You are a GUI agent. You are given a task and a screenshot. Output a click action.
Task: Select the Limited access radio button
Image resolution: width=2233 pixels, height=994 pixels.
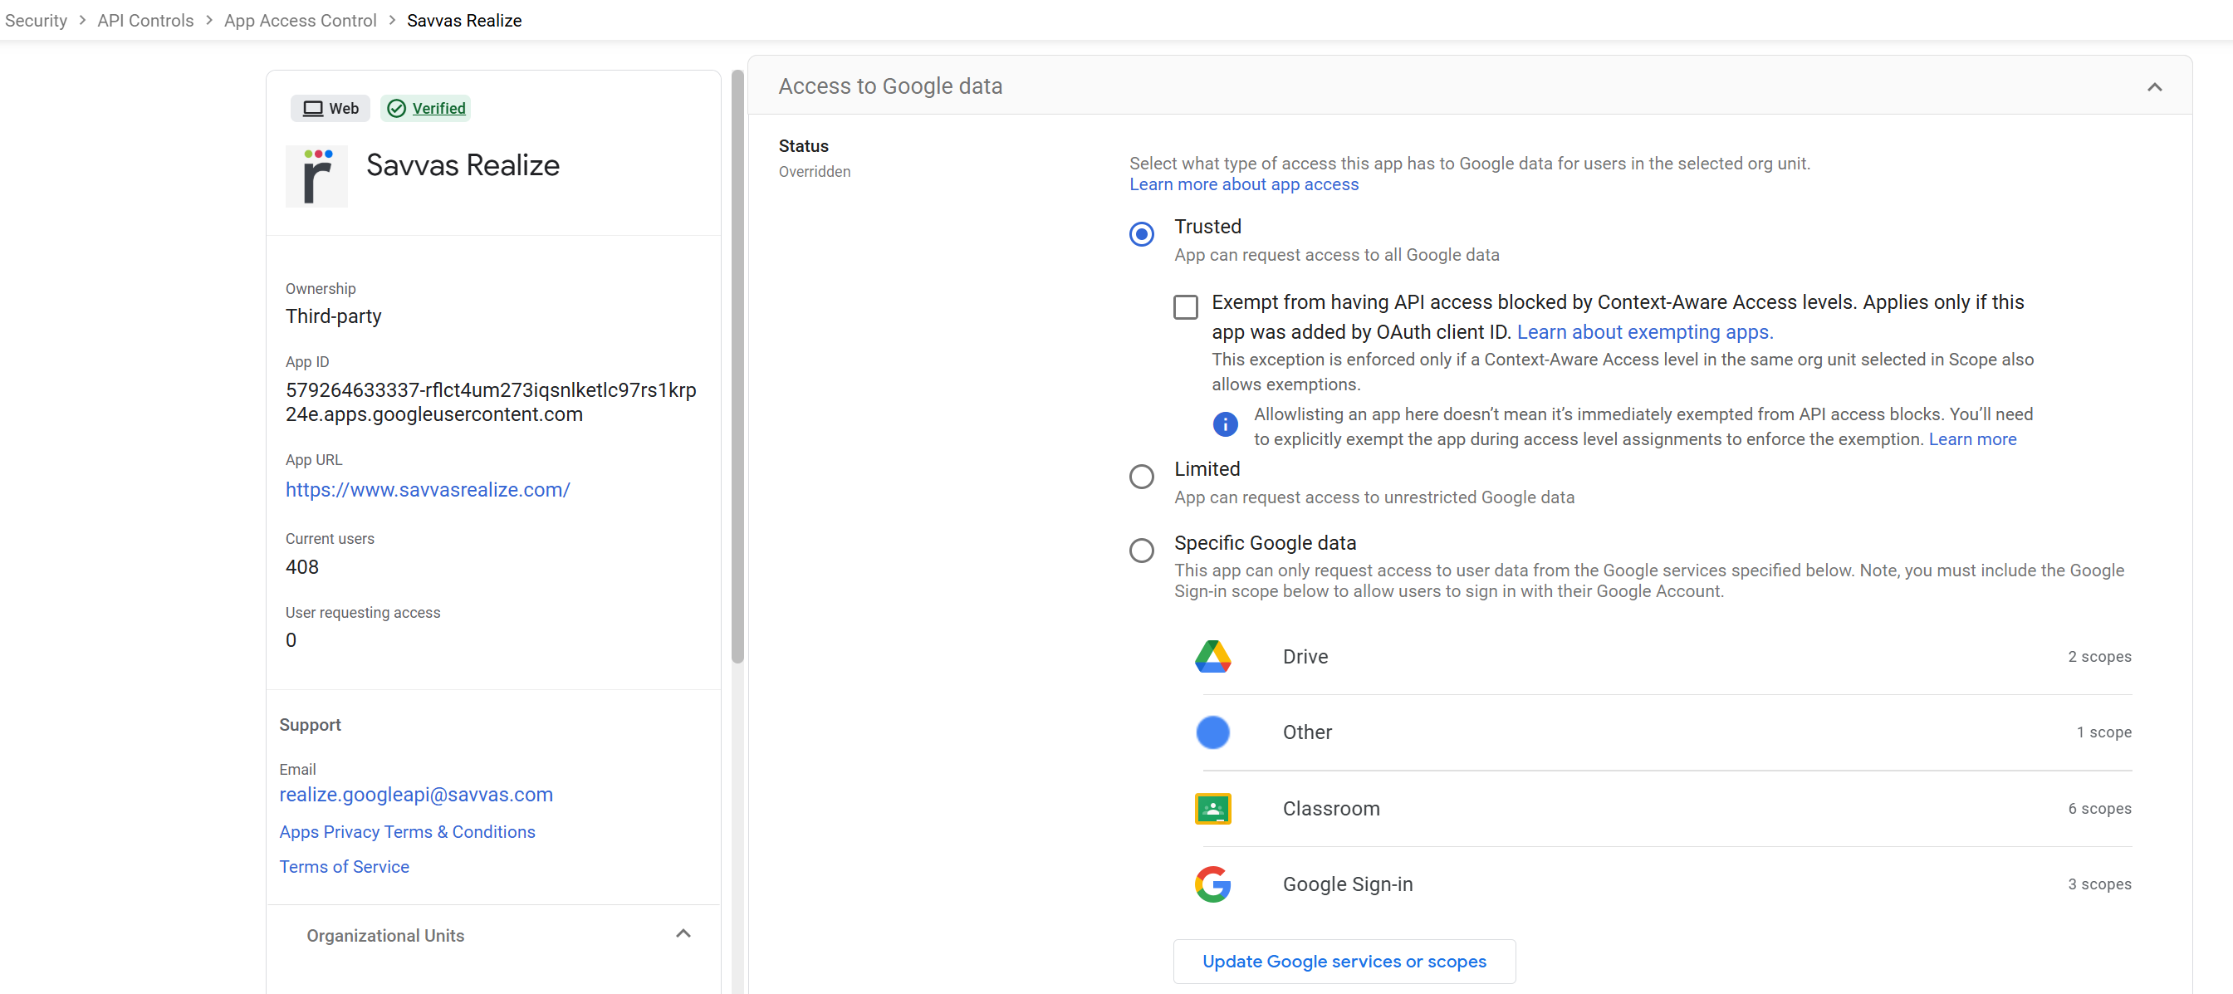point(1142,477)
